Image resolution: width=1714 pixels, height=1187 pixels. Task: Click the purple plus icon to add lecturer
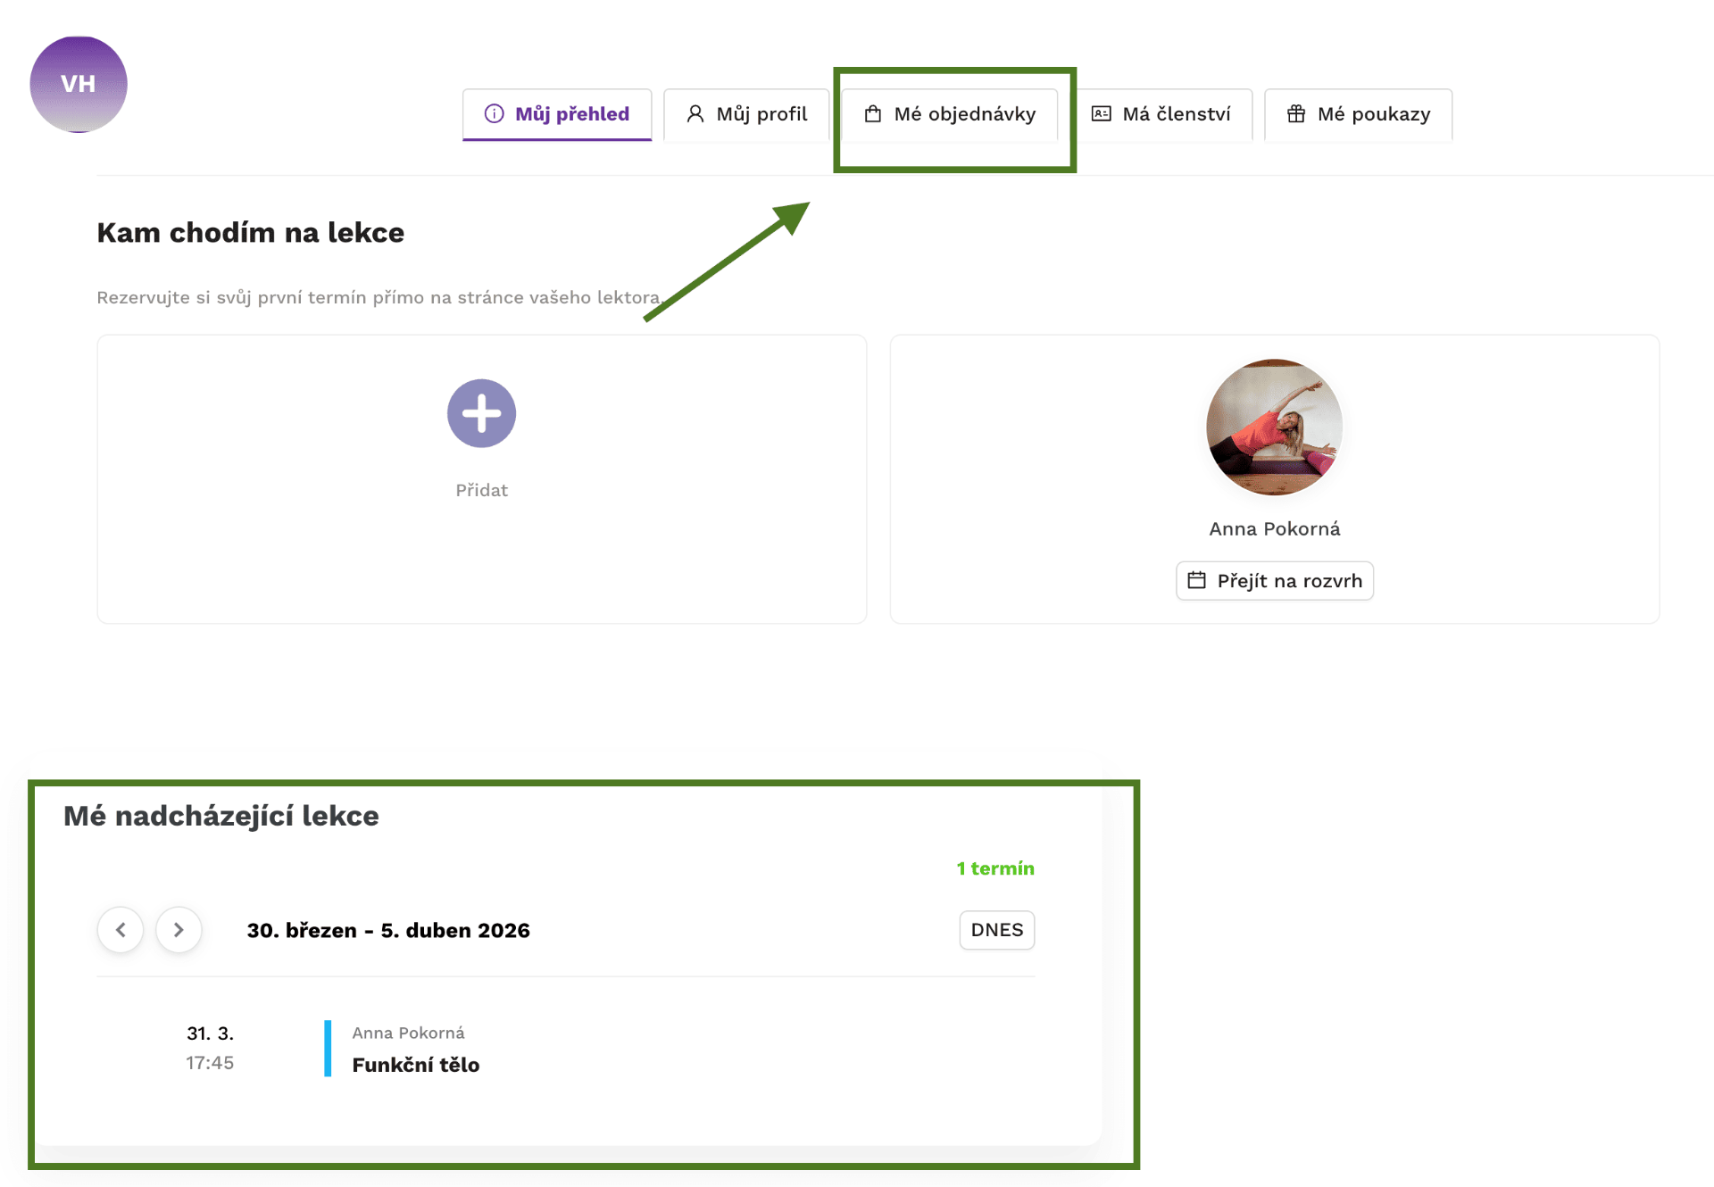481,413
